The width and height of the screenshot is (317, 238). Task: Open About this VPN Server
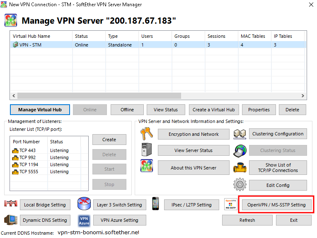click(194, 168)
